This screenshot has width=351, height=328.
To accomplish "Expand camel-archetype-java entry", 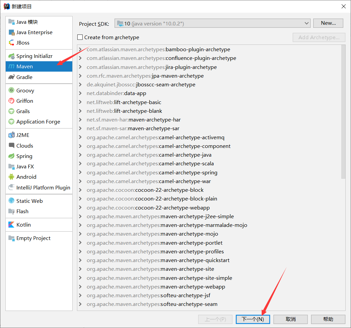I will point(80,155).
